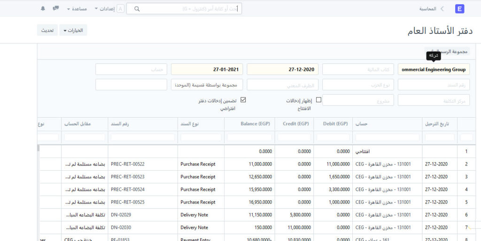Click the كتاب المالية filter field
This screenshot has width=481, height=241.
(358, 69)
